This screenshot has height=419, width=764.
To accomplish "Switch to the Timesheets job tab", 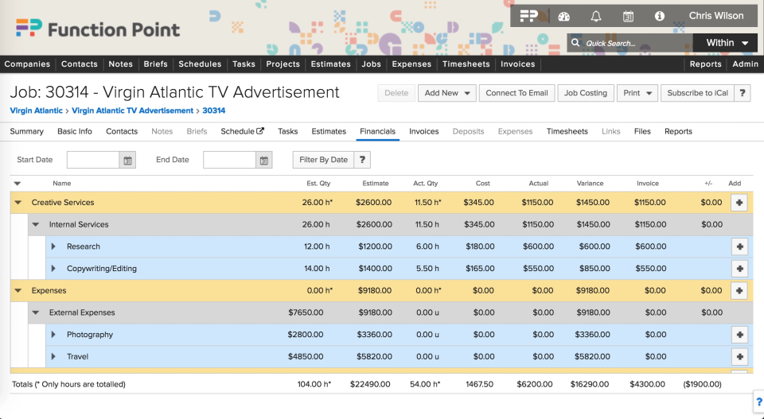I will [x=567, y=131].
